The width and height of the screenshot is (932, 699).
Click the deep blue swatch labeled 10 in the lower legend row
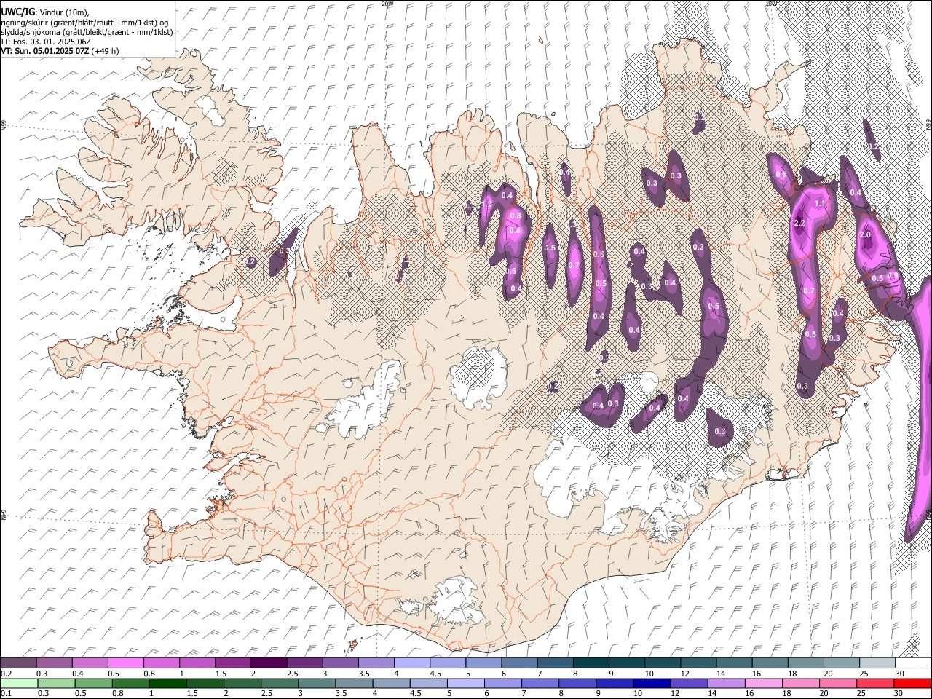tap(652, 683)
